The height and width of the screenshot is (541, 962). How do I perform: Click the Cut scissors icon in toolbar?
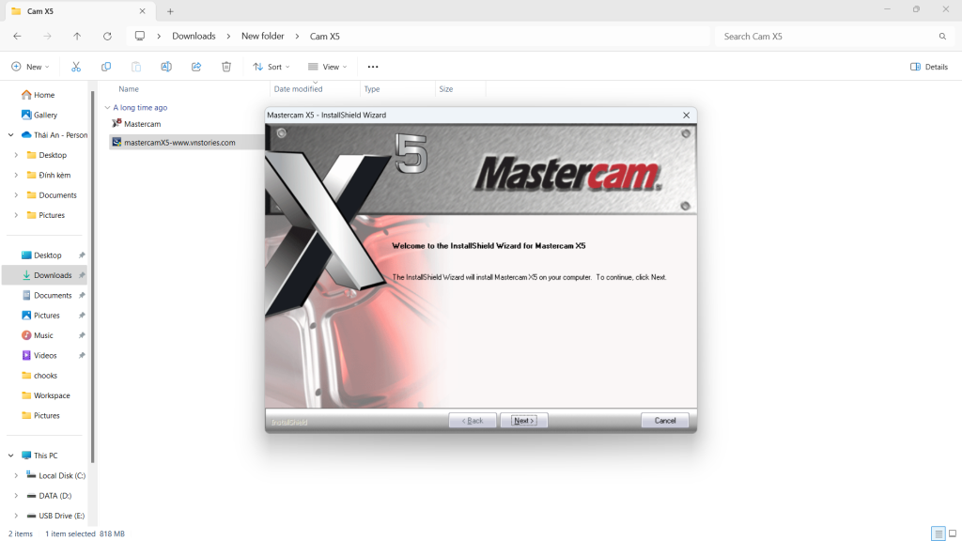tap(76, 67)
